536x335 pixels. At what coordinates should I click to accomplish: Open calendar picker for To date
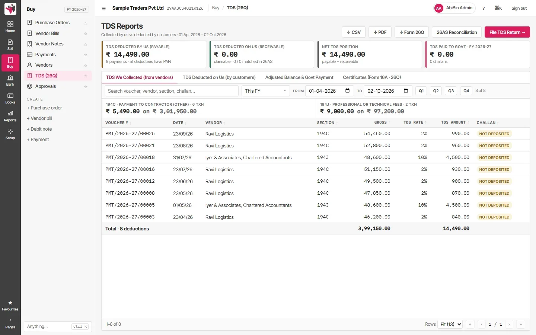tap(406, 91)
